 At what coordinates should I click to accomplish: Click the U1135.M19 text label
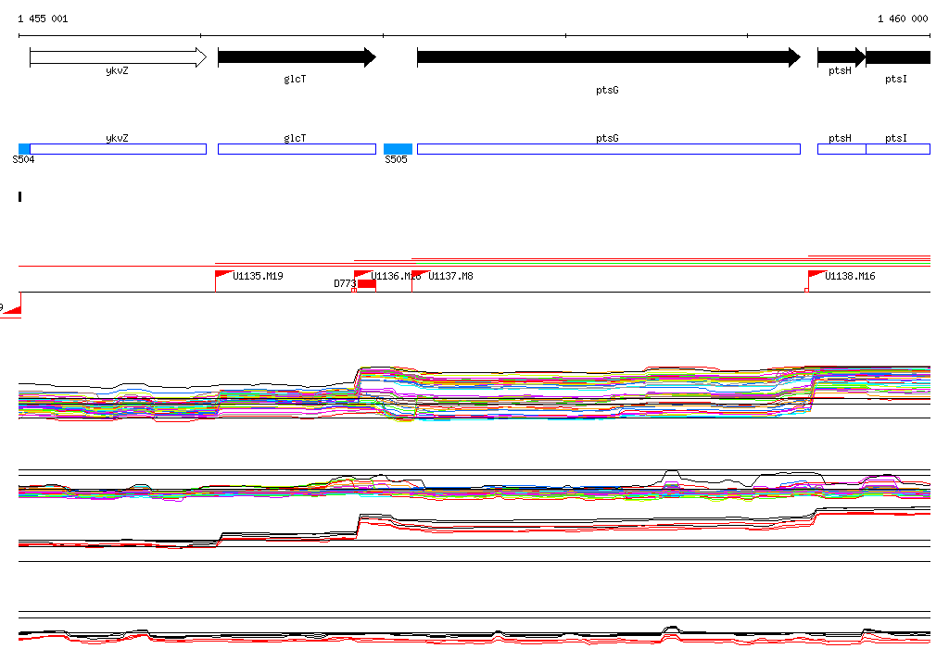click(258, 276)
